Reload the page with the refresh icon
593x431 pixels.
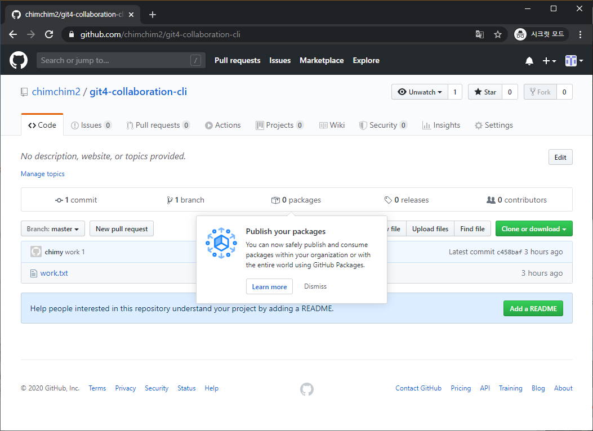(x=49, y=34)
